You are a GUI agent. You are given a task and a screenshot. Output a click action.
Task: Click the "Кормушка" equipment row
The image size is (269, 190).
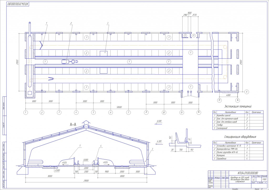pos(238,155)
